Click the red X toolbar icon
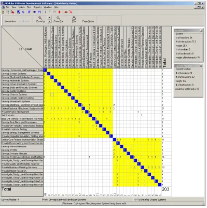The height and width of the screenshot is (208, 207). tap(71, 12)
